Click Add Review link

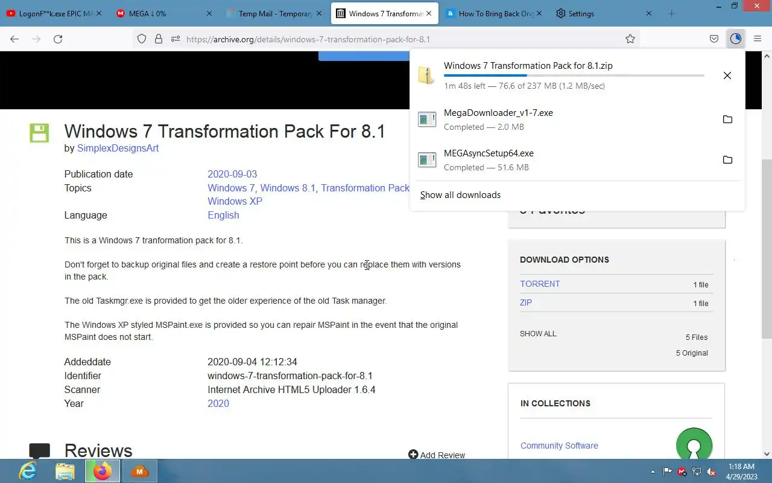(443, 455)
